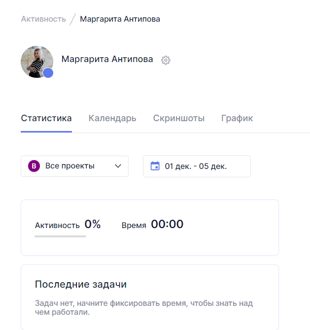This screenshot has width=310, height=330.
Task: Select the Статистика tab
Action: 46,118
